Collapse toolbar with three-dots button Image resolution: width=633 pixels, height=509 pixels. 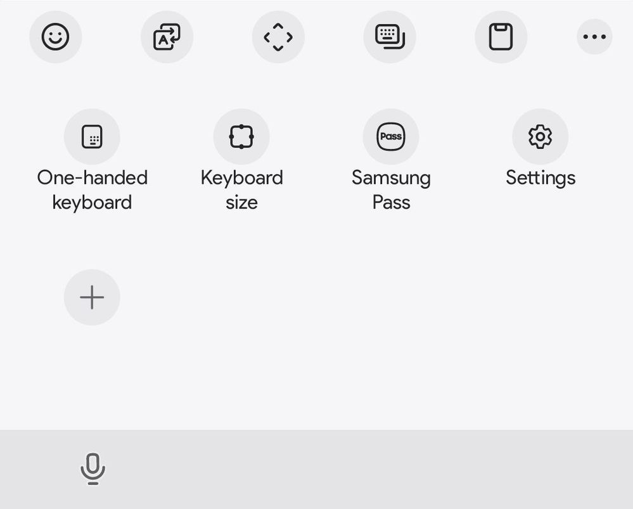(594, 37)
